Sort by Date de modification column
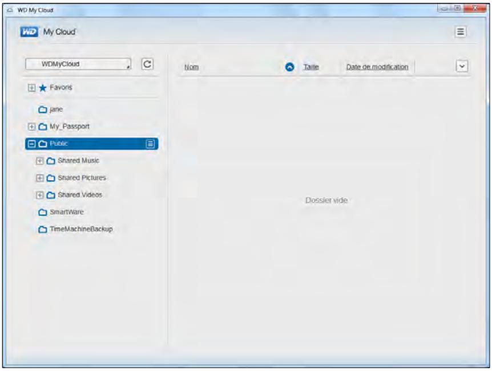This screenshot has height=371, width=492. pyautogui.click(x=377, y=67)
